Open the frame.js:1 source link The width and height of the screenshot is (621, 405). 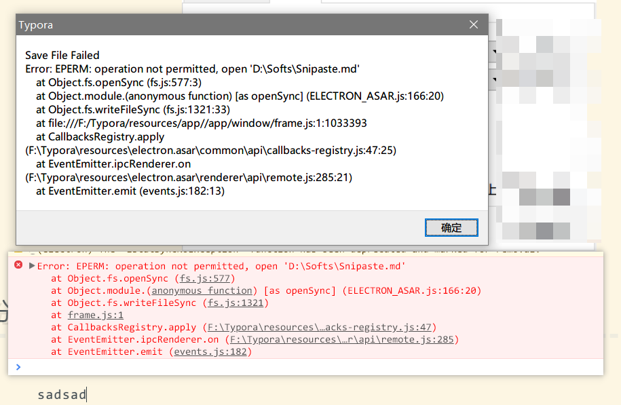click(95, 315)
